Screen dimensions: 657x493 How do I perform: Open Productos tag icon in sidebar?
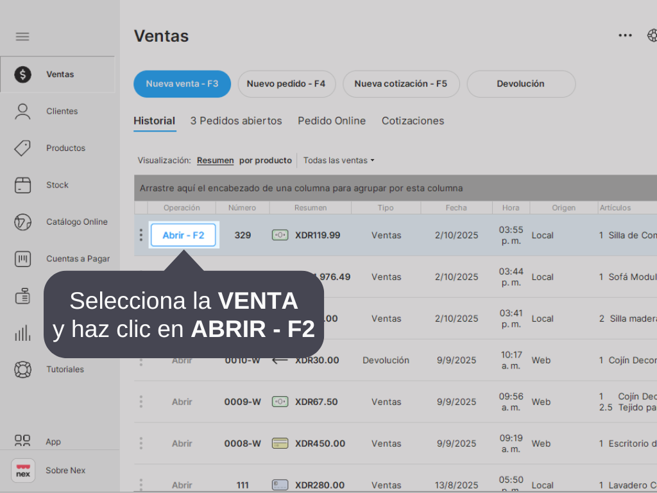click(x=22, y=148)
